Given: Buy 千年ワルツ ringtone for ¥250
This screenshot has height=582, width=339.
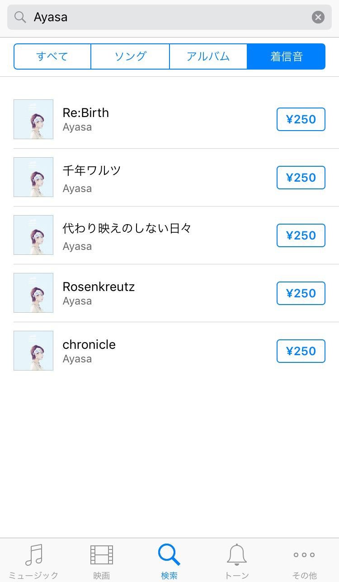Looking at the screenshot, I should 301,178.
